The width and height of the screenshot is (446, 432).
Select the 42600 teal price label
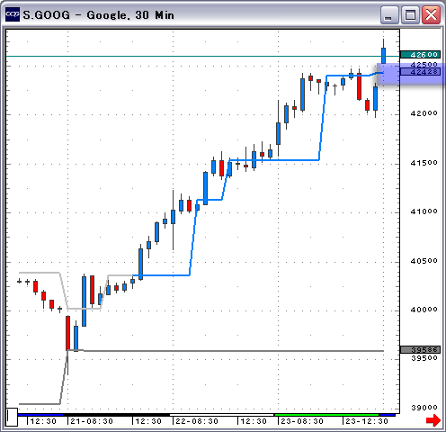point(421,55)
